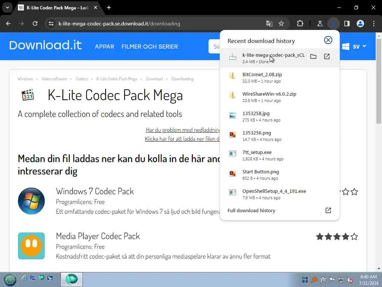Open 7tt_setup.exe download entry
Screen dimensions: 382x287
(x=280, y=155)
